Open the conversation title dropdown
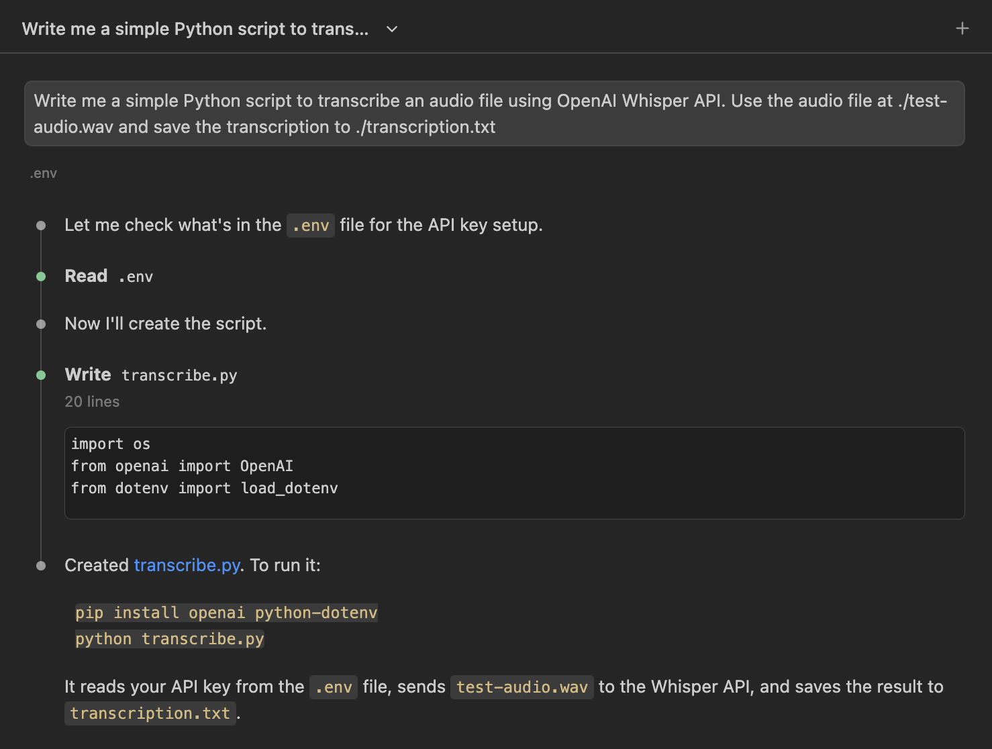The image size is (992, 749). [x=391, y=29]
